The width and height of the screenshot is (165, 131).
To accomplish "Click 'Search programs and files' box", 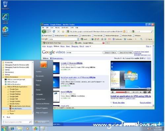I will 17,122.
